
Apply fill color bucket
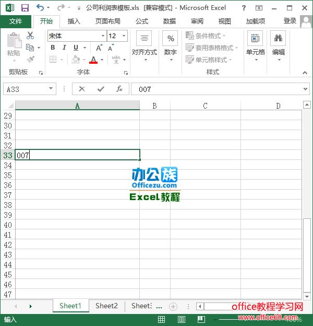[x=76, y=60]
